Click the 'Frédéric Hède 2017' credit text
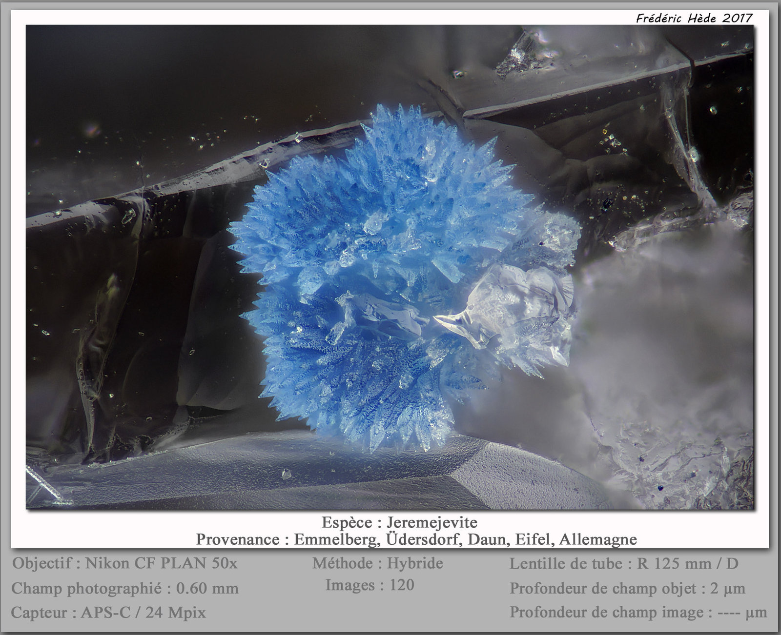The height and width of the screenshot is (635, 781). coord(694,18)
